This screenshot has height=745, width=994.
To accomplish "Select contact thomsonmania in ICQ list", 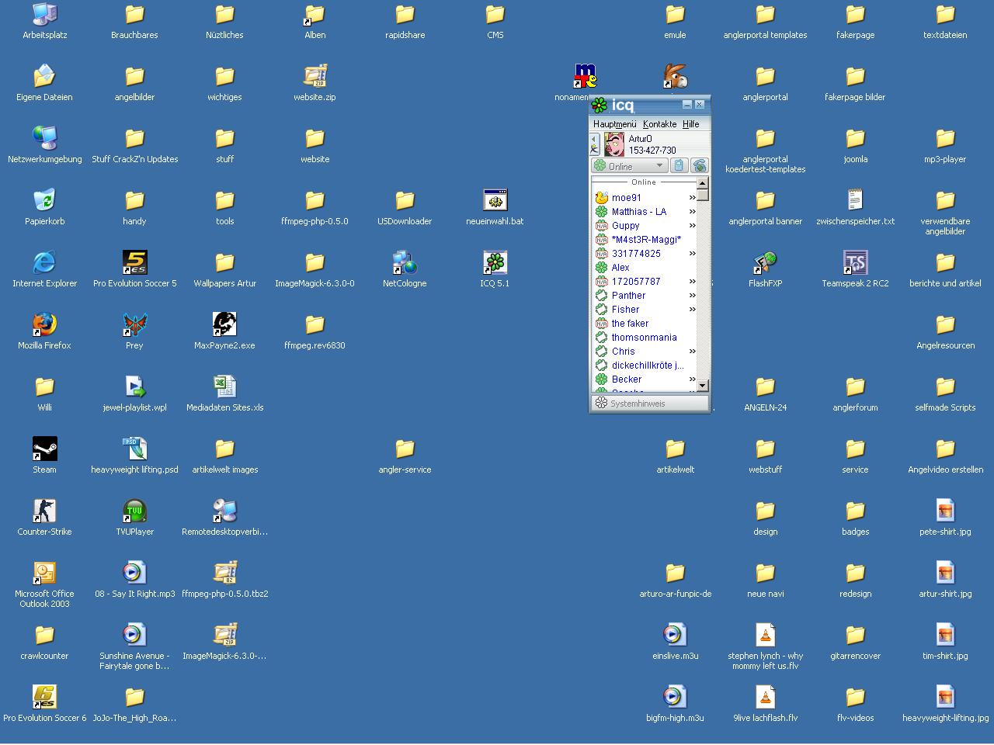I will [x=644, y=338].
